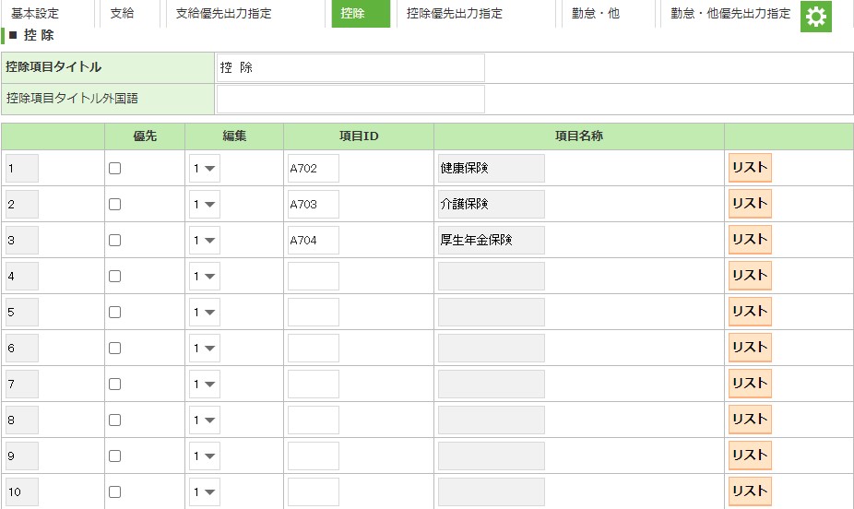Expand the 編集 dropdown in row 7
Image resolution: width=854 pixels, height=509 pixels.
coord(205,385)
